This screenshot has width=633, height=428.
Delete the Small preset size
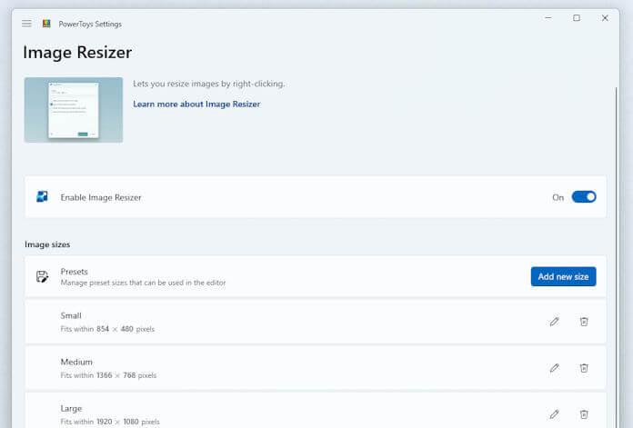[584, 322]
